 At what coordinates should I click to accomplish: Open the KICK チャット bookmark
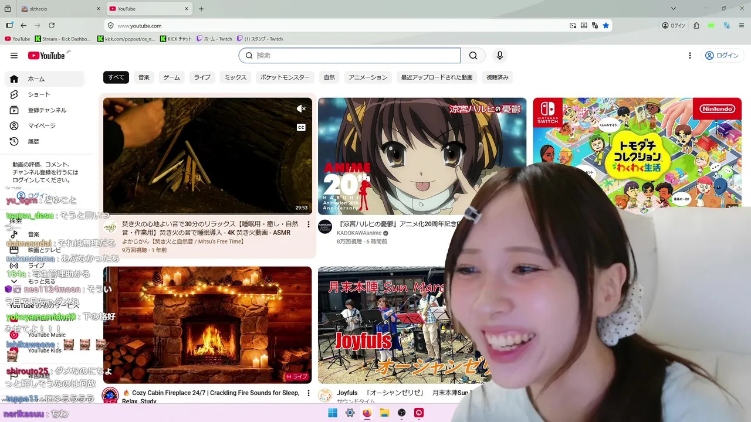[177, 39]
